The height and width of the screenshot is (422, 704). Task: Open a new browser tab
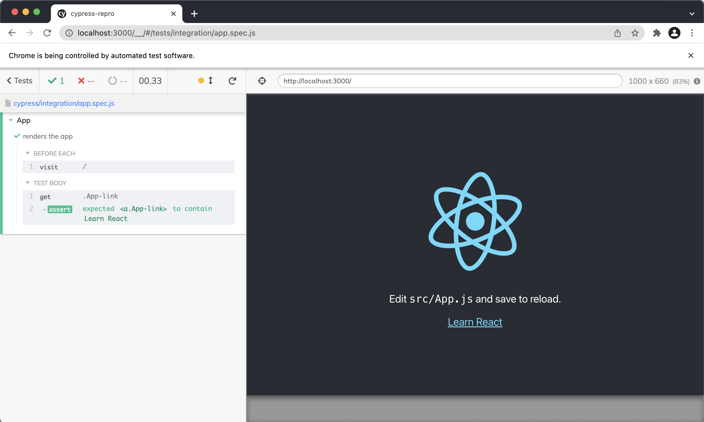click(x=194, y=14)
